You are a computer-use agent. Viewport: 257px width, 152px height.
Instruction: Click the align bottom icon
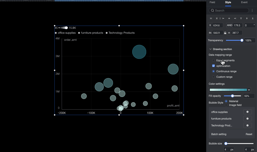pos(253,18)
